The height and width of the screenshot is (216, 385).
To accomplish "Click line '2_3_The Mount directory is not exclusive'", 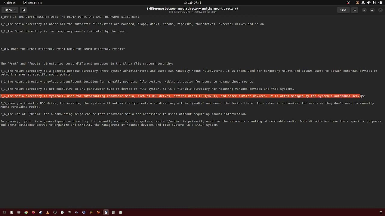I will point(147,89).
